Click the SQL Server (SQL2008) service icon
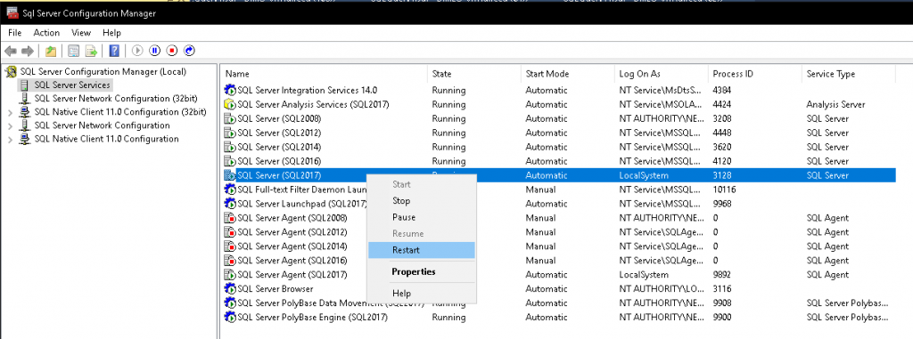913x339 pixels. pos(230,118)
